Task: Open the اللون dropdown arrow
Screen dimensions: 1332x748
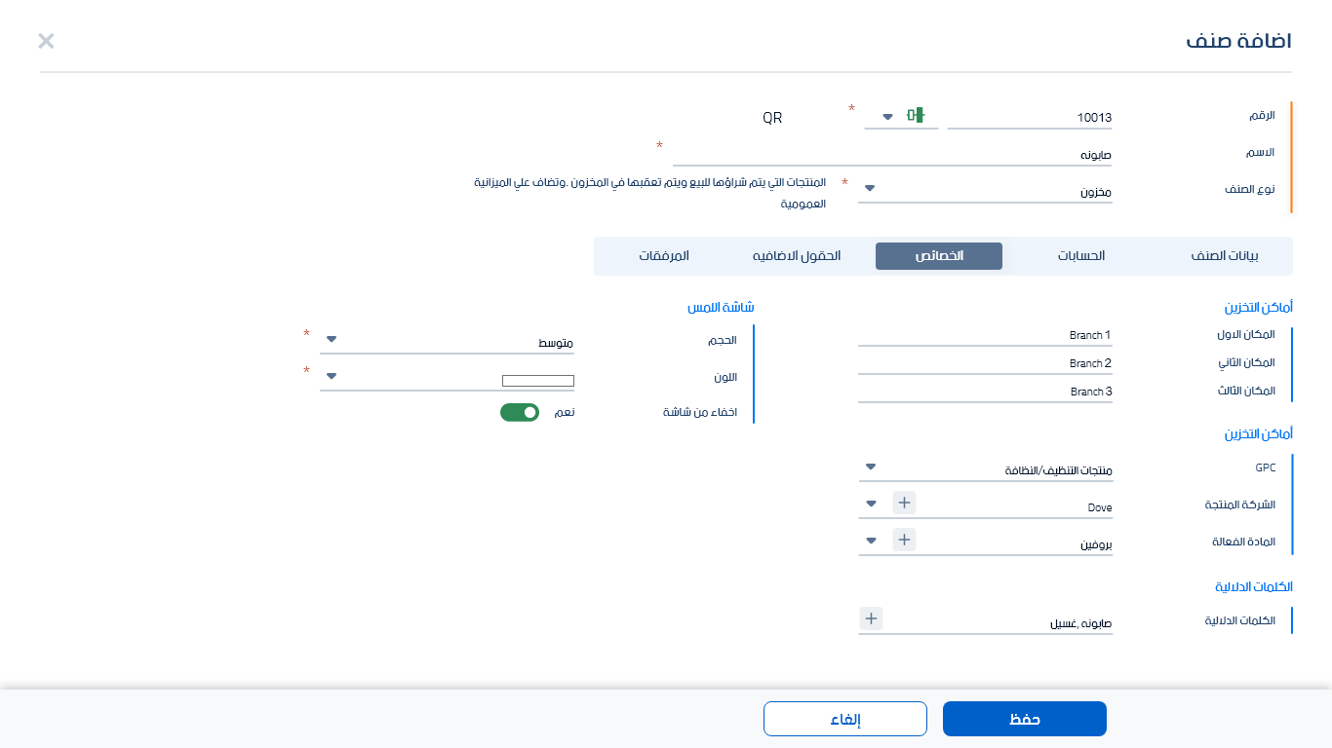Action: tap(332, 376)
